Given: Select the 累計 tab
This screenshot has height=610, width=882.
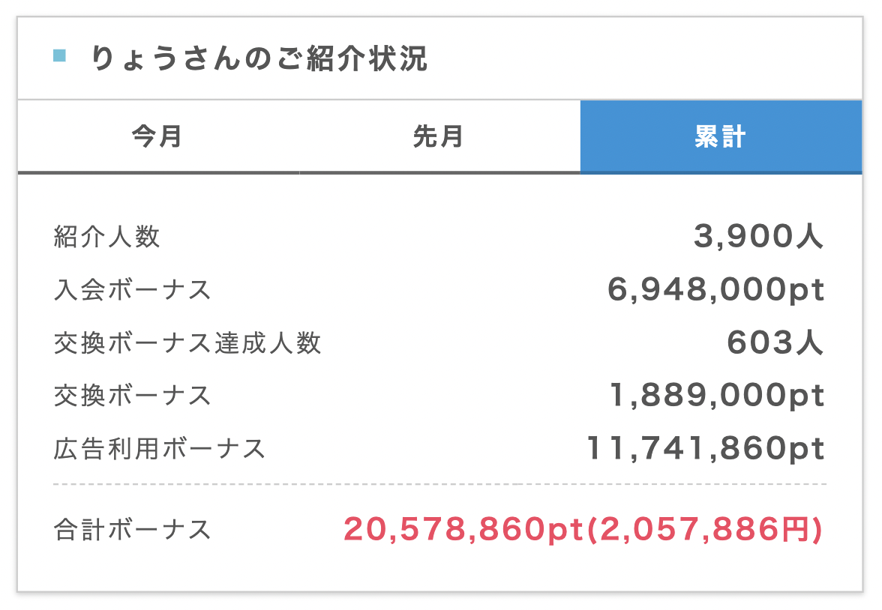Looking at the screenshot, I should pyautogui.click(x=721, y=136).
